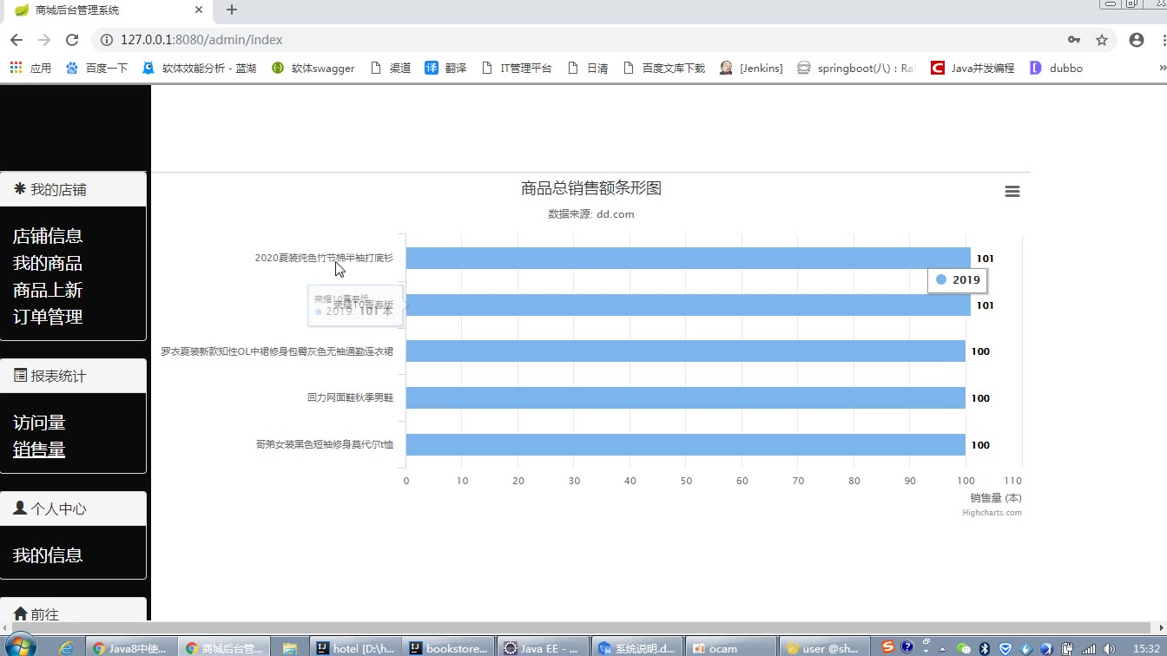The width and height of the screenshot is (1167, 656).
Task: Open the apps grid bookmark shortcut
Action: point(30,68)
